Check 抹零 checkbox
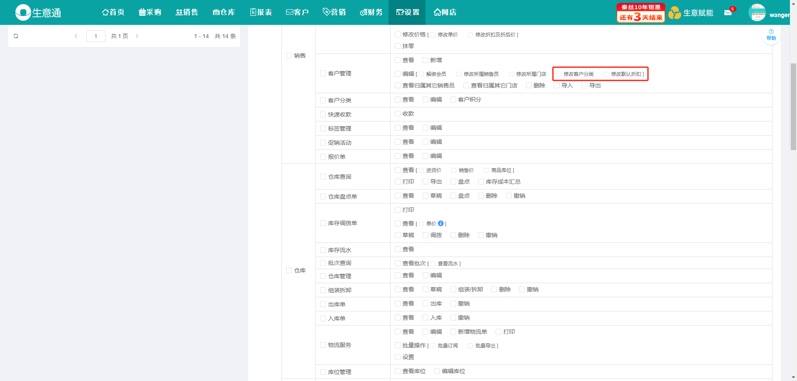Viewport: 797px width, 381px height. click(x=398, y=46)
